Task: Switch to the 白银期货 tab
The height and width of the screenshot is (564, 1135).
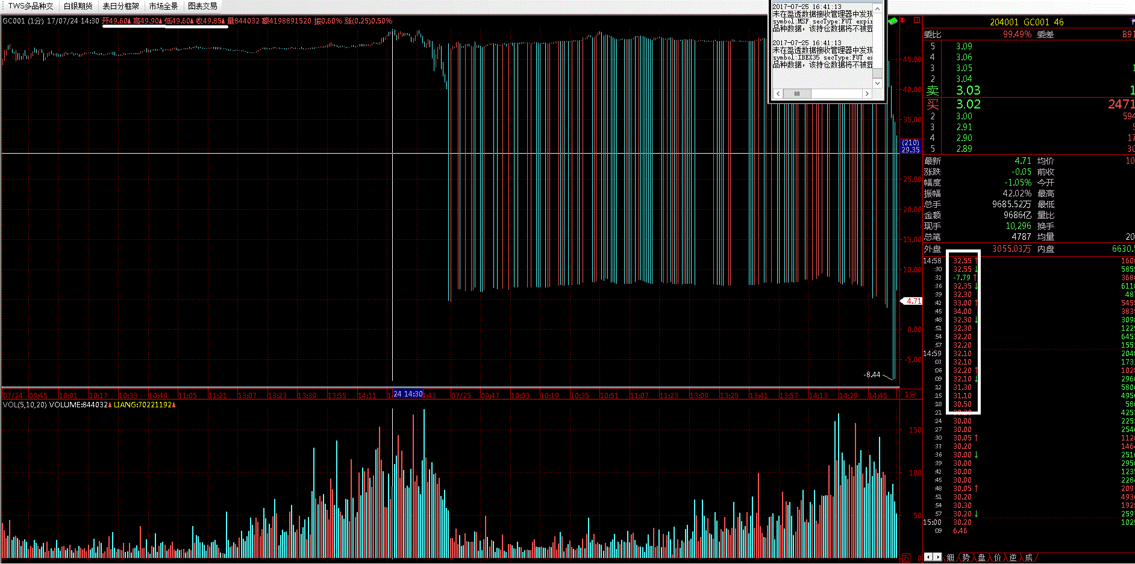Action: 78,6
